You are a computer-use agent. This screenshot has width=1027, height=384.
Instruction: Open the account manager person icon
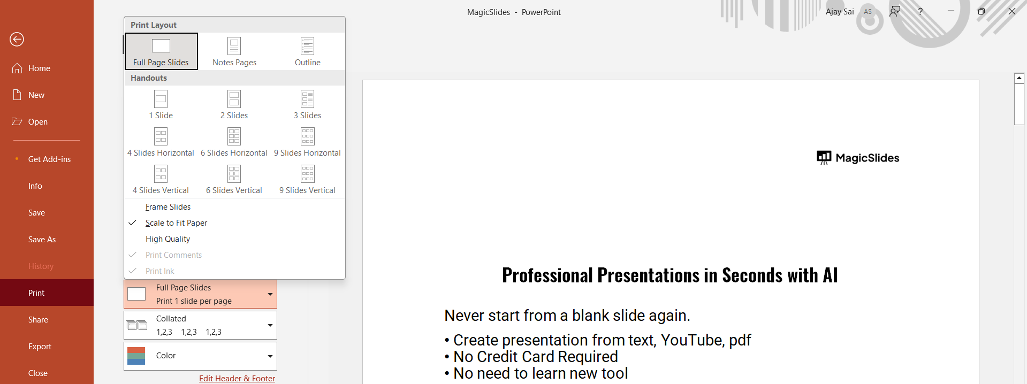[895, 11]
